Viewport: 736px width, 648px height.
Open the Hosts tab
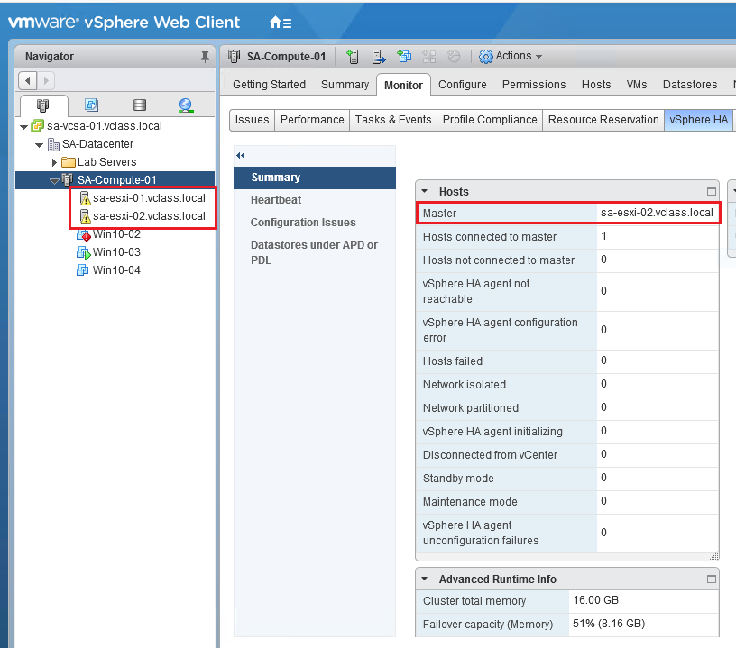(596, 85)
